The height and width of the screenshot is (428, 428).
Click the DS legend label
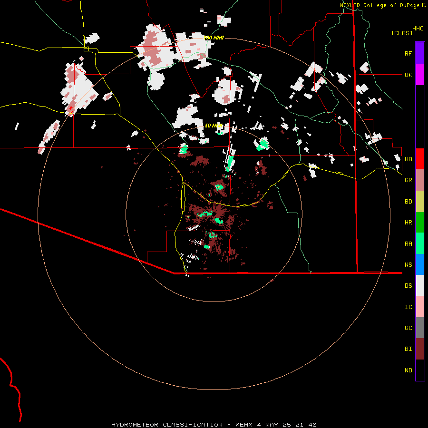click(x=408, y=286)
